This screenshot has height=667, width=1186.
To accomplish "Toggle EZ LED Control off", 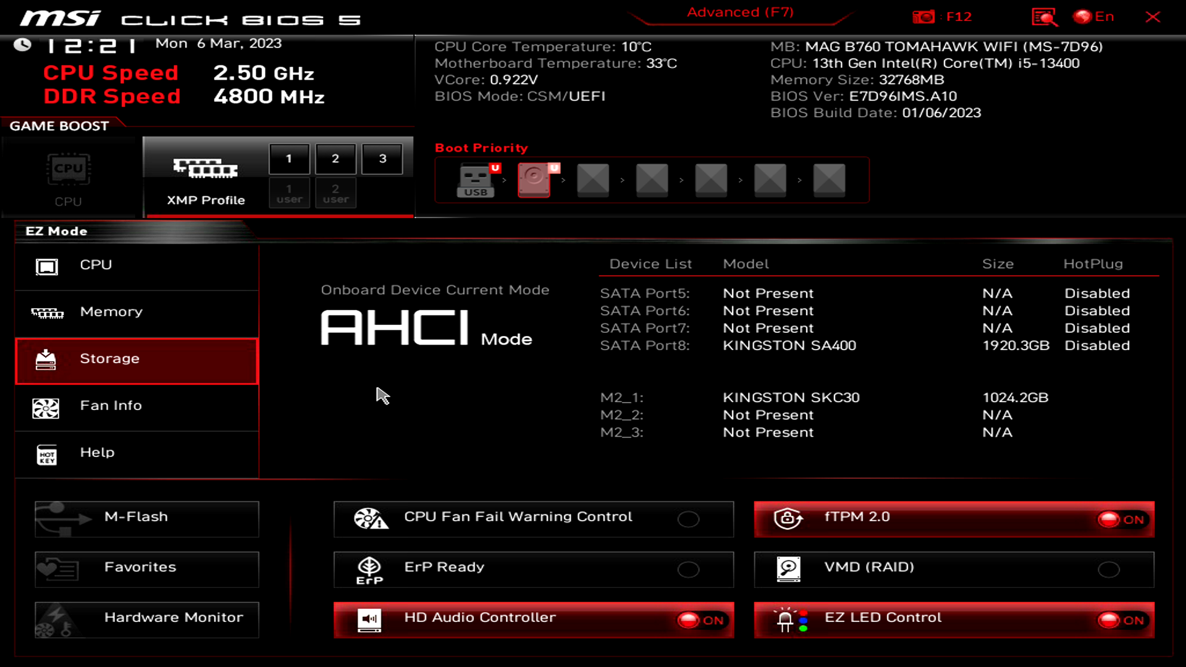I will click(x=1122, y=620).
